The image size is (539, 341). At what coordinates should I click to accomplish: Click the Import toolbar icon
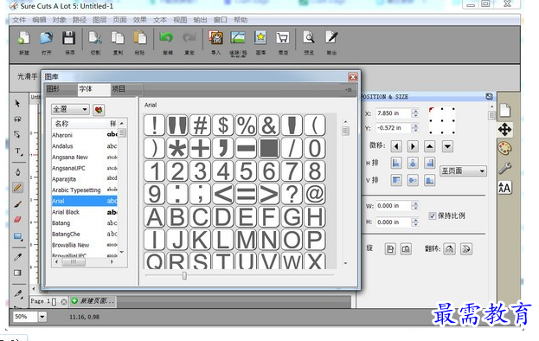click(x=216, y=37)
